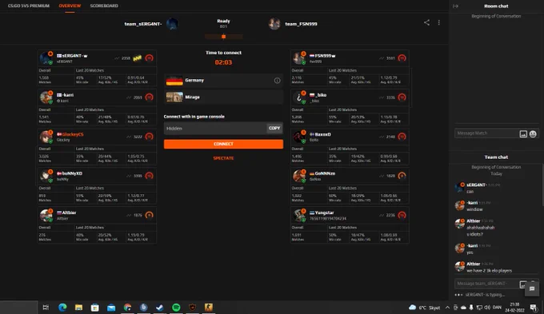Click the Message Match input field
Viewport: 544px width, 314px height.
pos(486,133)
